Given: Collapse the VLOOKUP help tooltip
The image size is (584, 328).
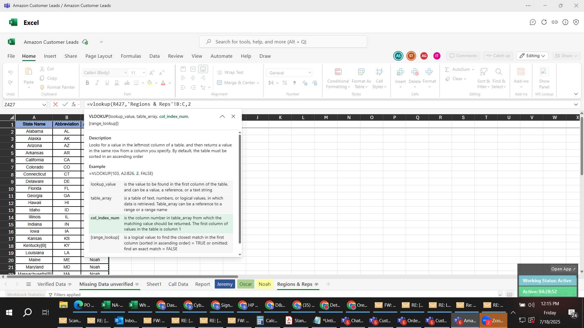Looking at the screenshot, I should pos(222,116).
